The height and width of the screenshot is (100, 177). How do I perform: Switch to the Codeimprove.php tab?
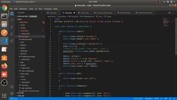[x=145, y=13]
